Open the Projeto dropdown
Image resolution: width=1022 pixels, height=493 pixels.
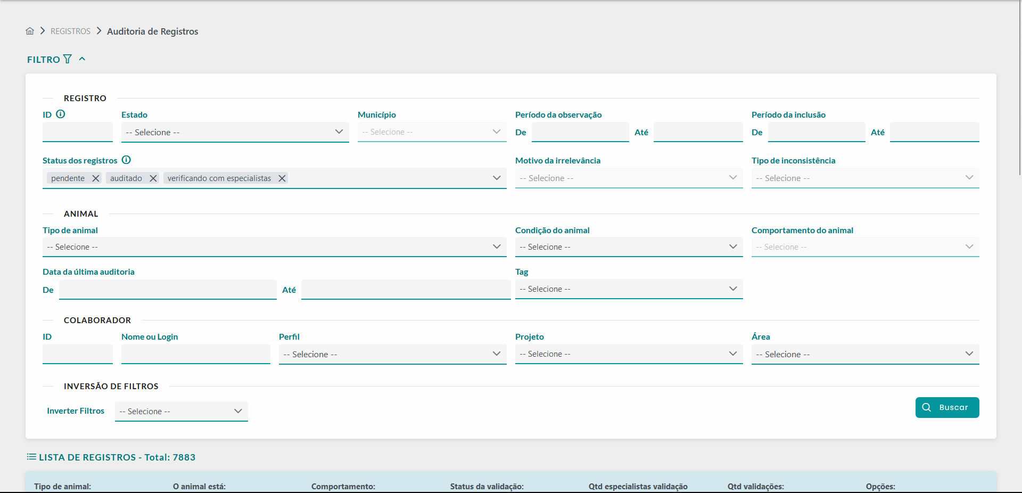[629, 354]
